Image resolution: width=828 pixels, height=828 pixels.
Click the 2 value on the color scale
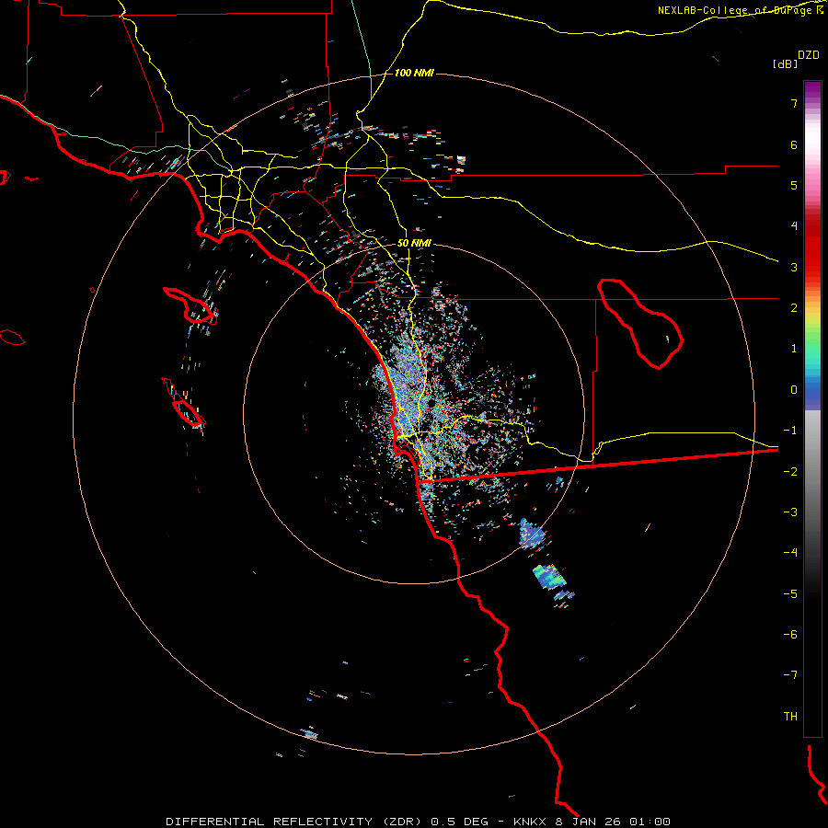pos(794,308)
